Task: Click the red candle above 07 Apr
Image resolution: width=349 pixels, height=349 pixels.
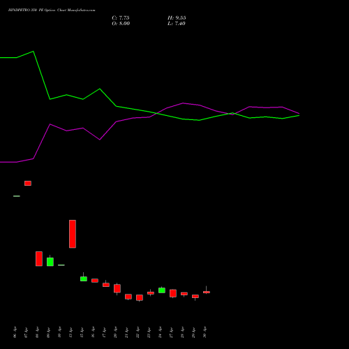Action: (28, 183)
